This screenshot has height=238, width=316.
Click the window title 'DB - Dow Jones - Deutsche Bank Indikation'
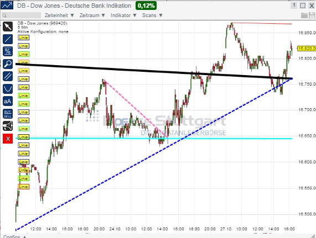74,6
